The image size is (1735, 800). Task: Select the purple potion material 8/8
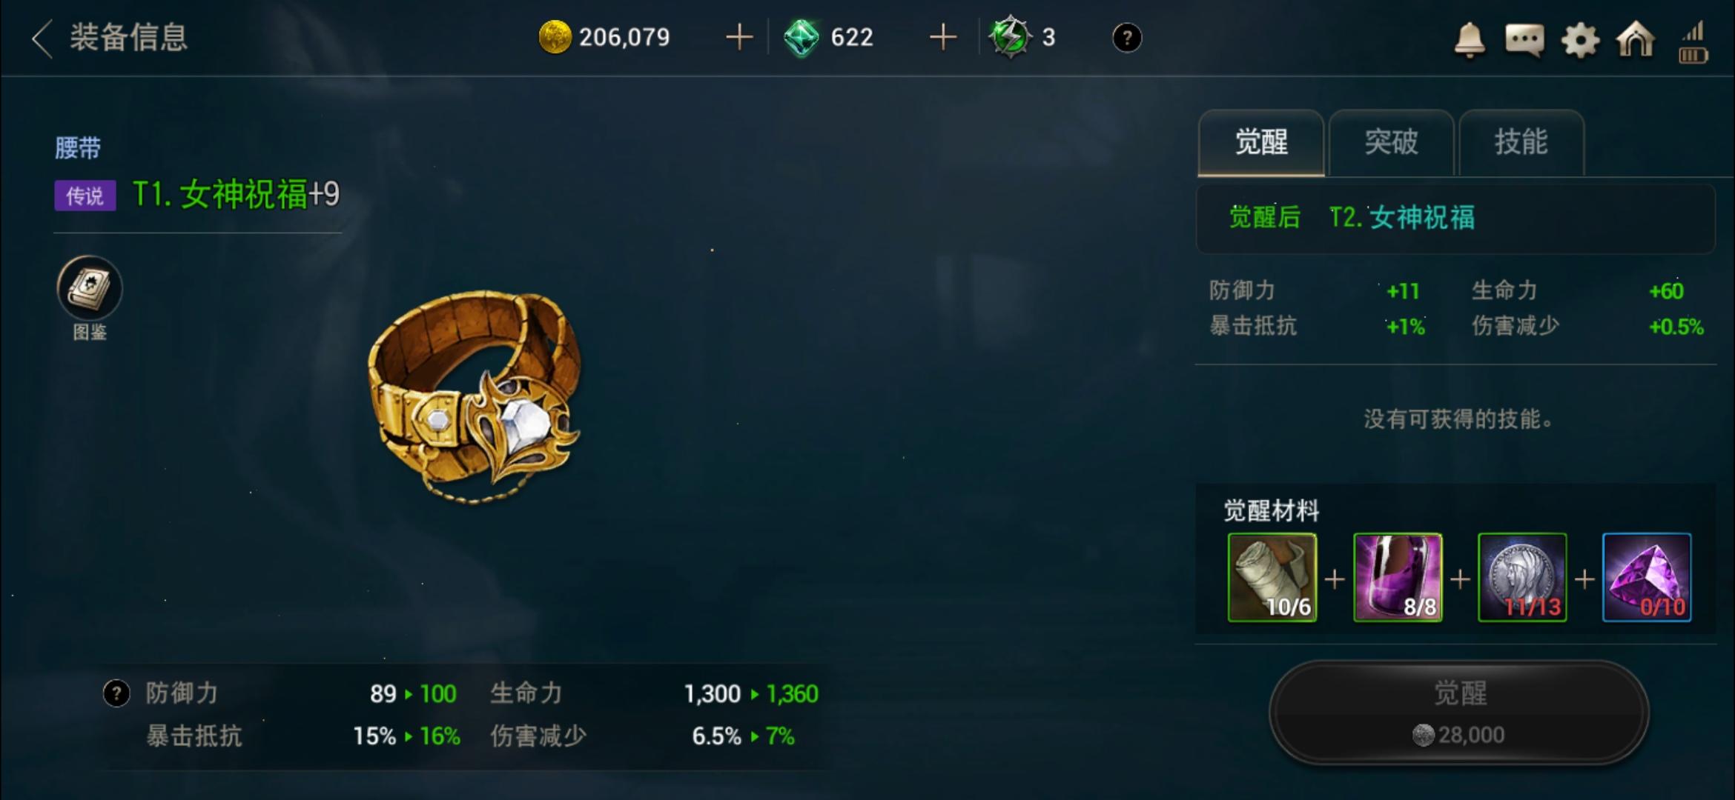[x=1398, y=578]
